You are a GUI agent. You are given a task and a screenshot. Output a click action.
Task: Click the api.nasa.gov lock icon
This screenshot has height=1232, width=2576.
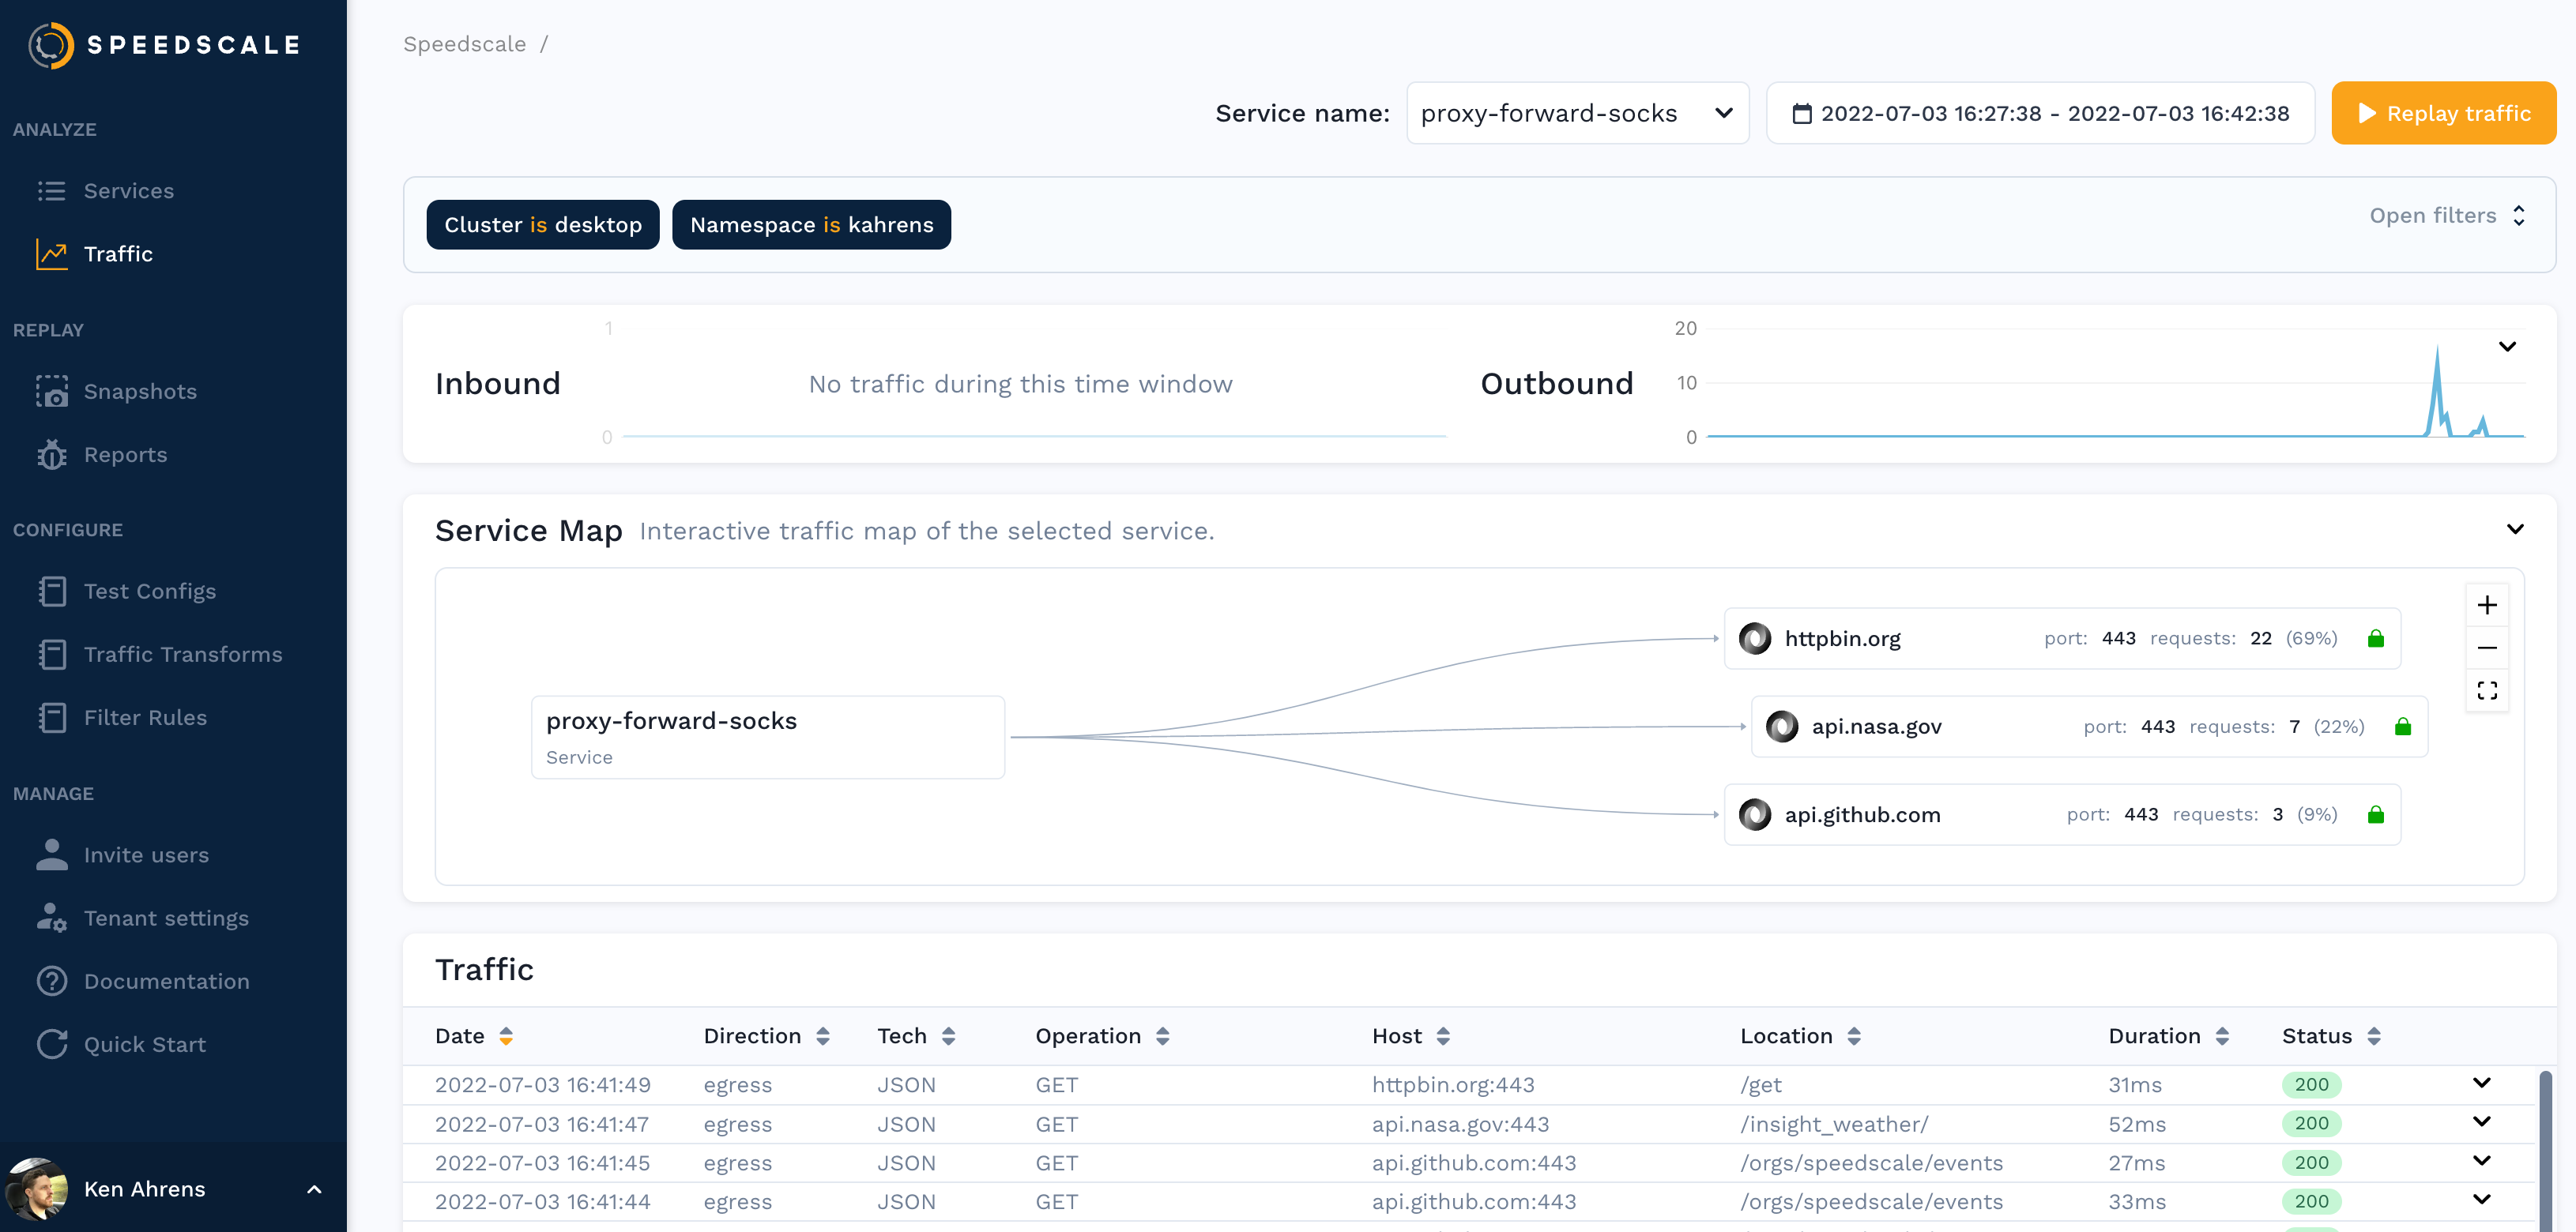[x=2402, y=727]
